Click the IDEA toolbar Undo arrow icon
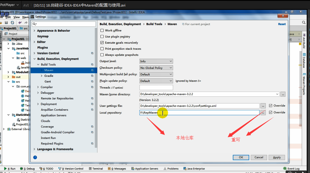The height and width of the screenshot is (173, 310). [20, 23]
